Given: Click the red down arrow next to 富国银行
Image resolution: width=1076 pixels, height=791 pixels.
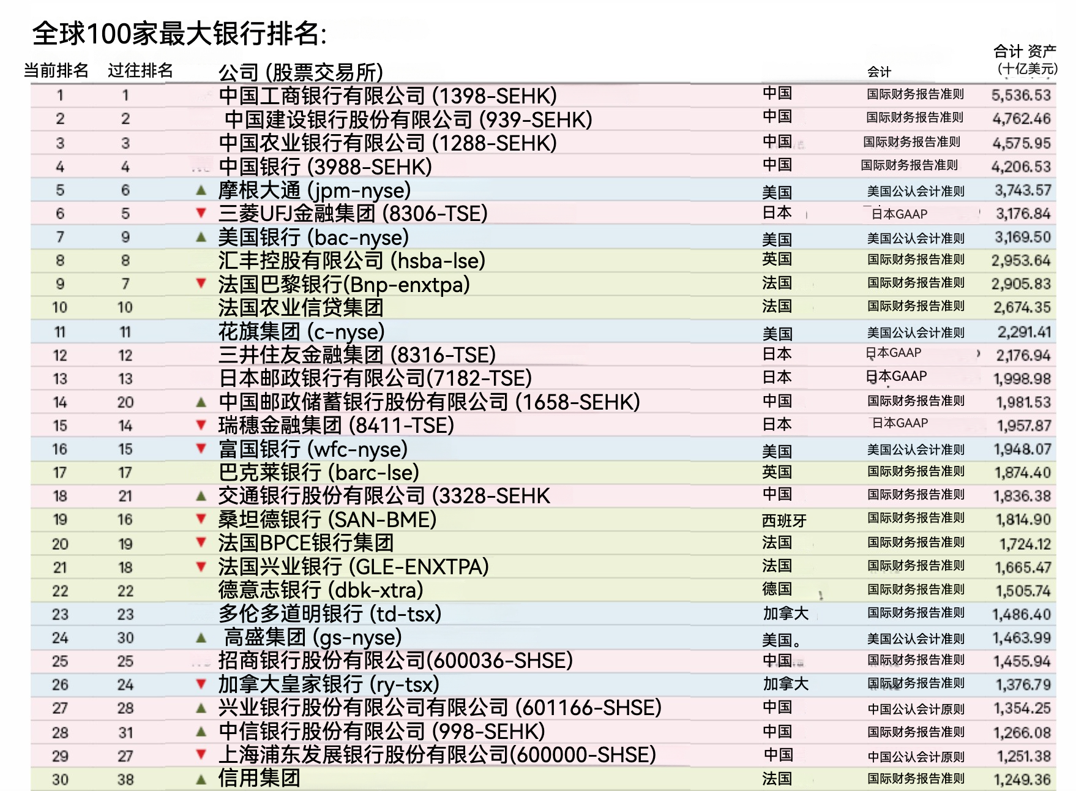Looking at the screenshot, I should point(201,449).
